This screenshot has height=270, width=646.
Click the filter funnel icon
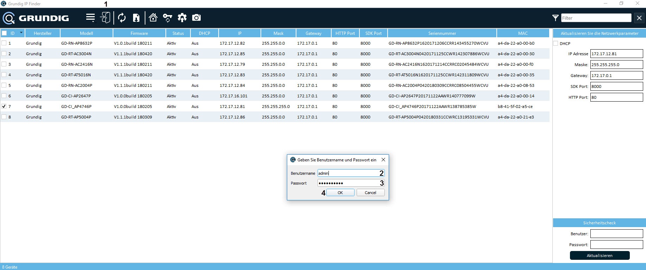tap(555, 18)
